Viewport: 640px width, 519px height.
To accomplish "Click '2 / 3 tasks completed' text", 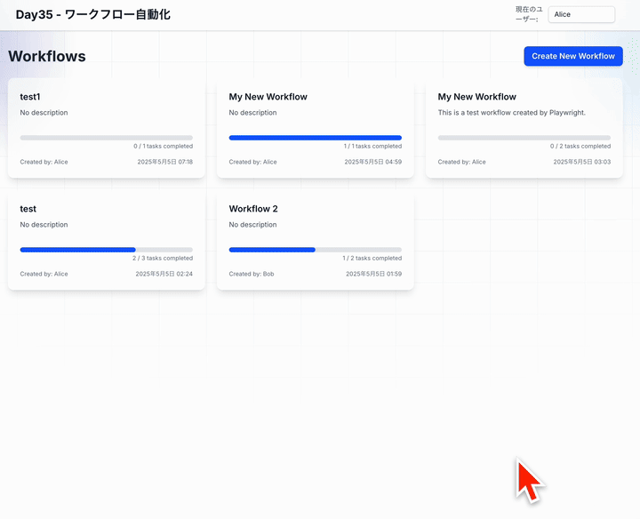I will [x=163, y=259].
